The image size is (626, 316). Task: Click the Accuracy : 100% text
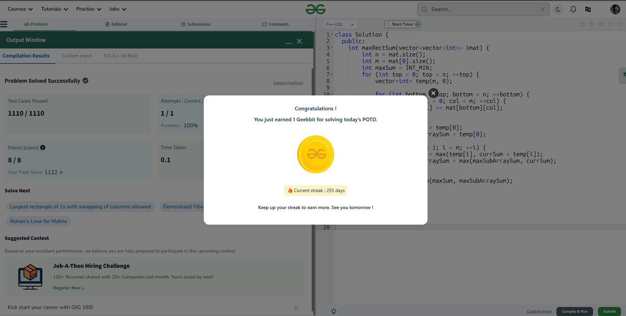click(179, 125)
